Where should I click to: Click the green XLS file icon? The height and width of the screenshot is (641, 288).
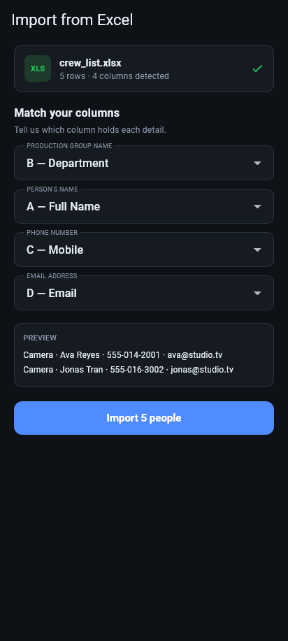point(38,69)
